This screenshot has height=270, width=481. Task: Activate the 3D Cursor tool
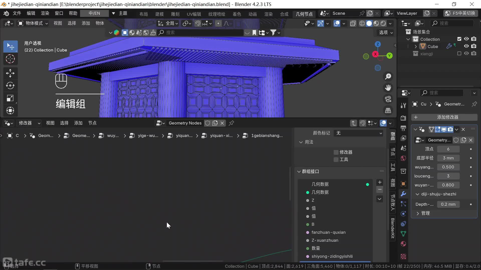coord(10,59)
